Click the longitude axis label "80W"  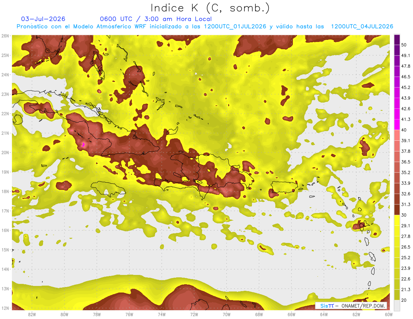click(64, 314)
